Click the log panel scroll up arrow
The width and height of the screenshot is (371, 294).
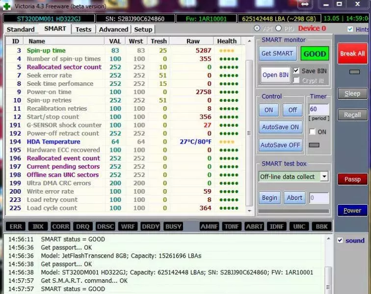click(x=328, y=239)
